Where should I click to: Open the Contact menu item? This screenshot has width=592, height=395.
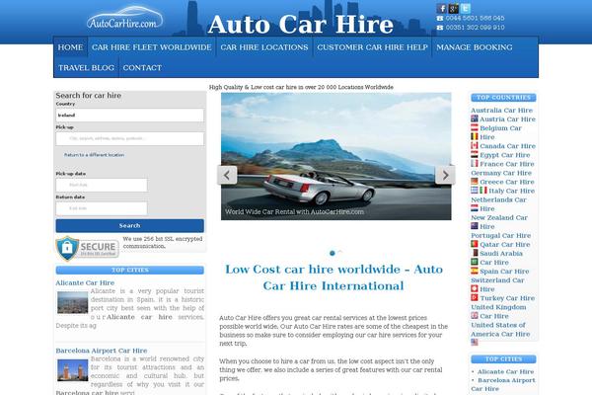[x=142, y=68]
